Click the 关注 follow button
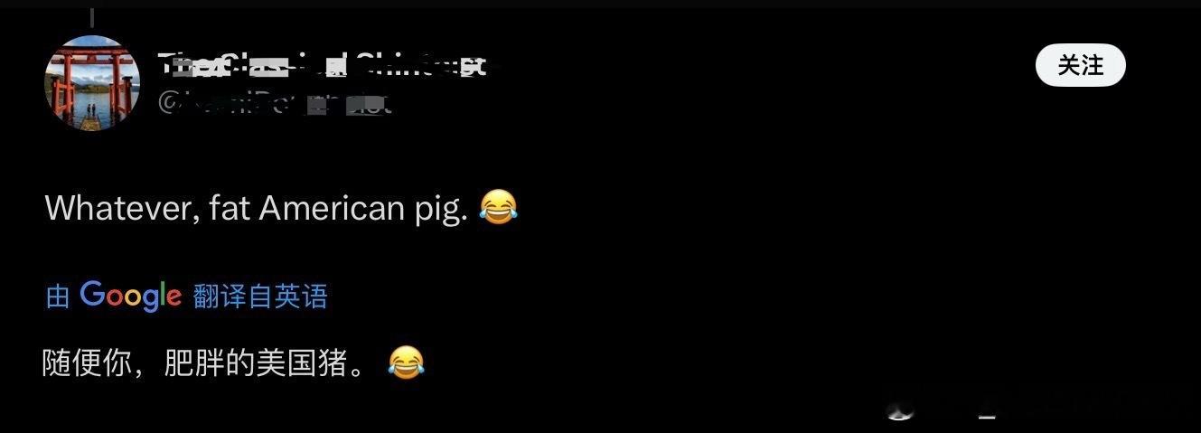 1081,66
